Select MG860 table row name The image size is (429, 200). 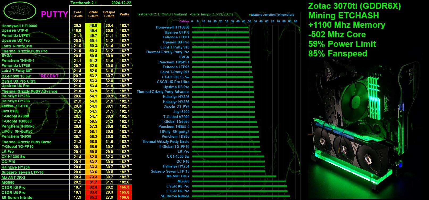[8, 182]
